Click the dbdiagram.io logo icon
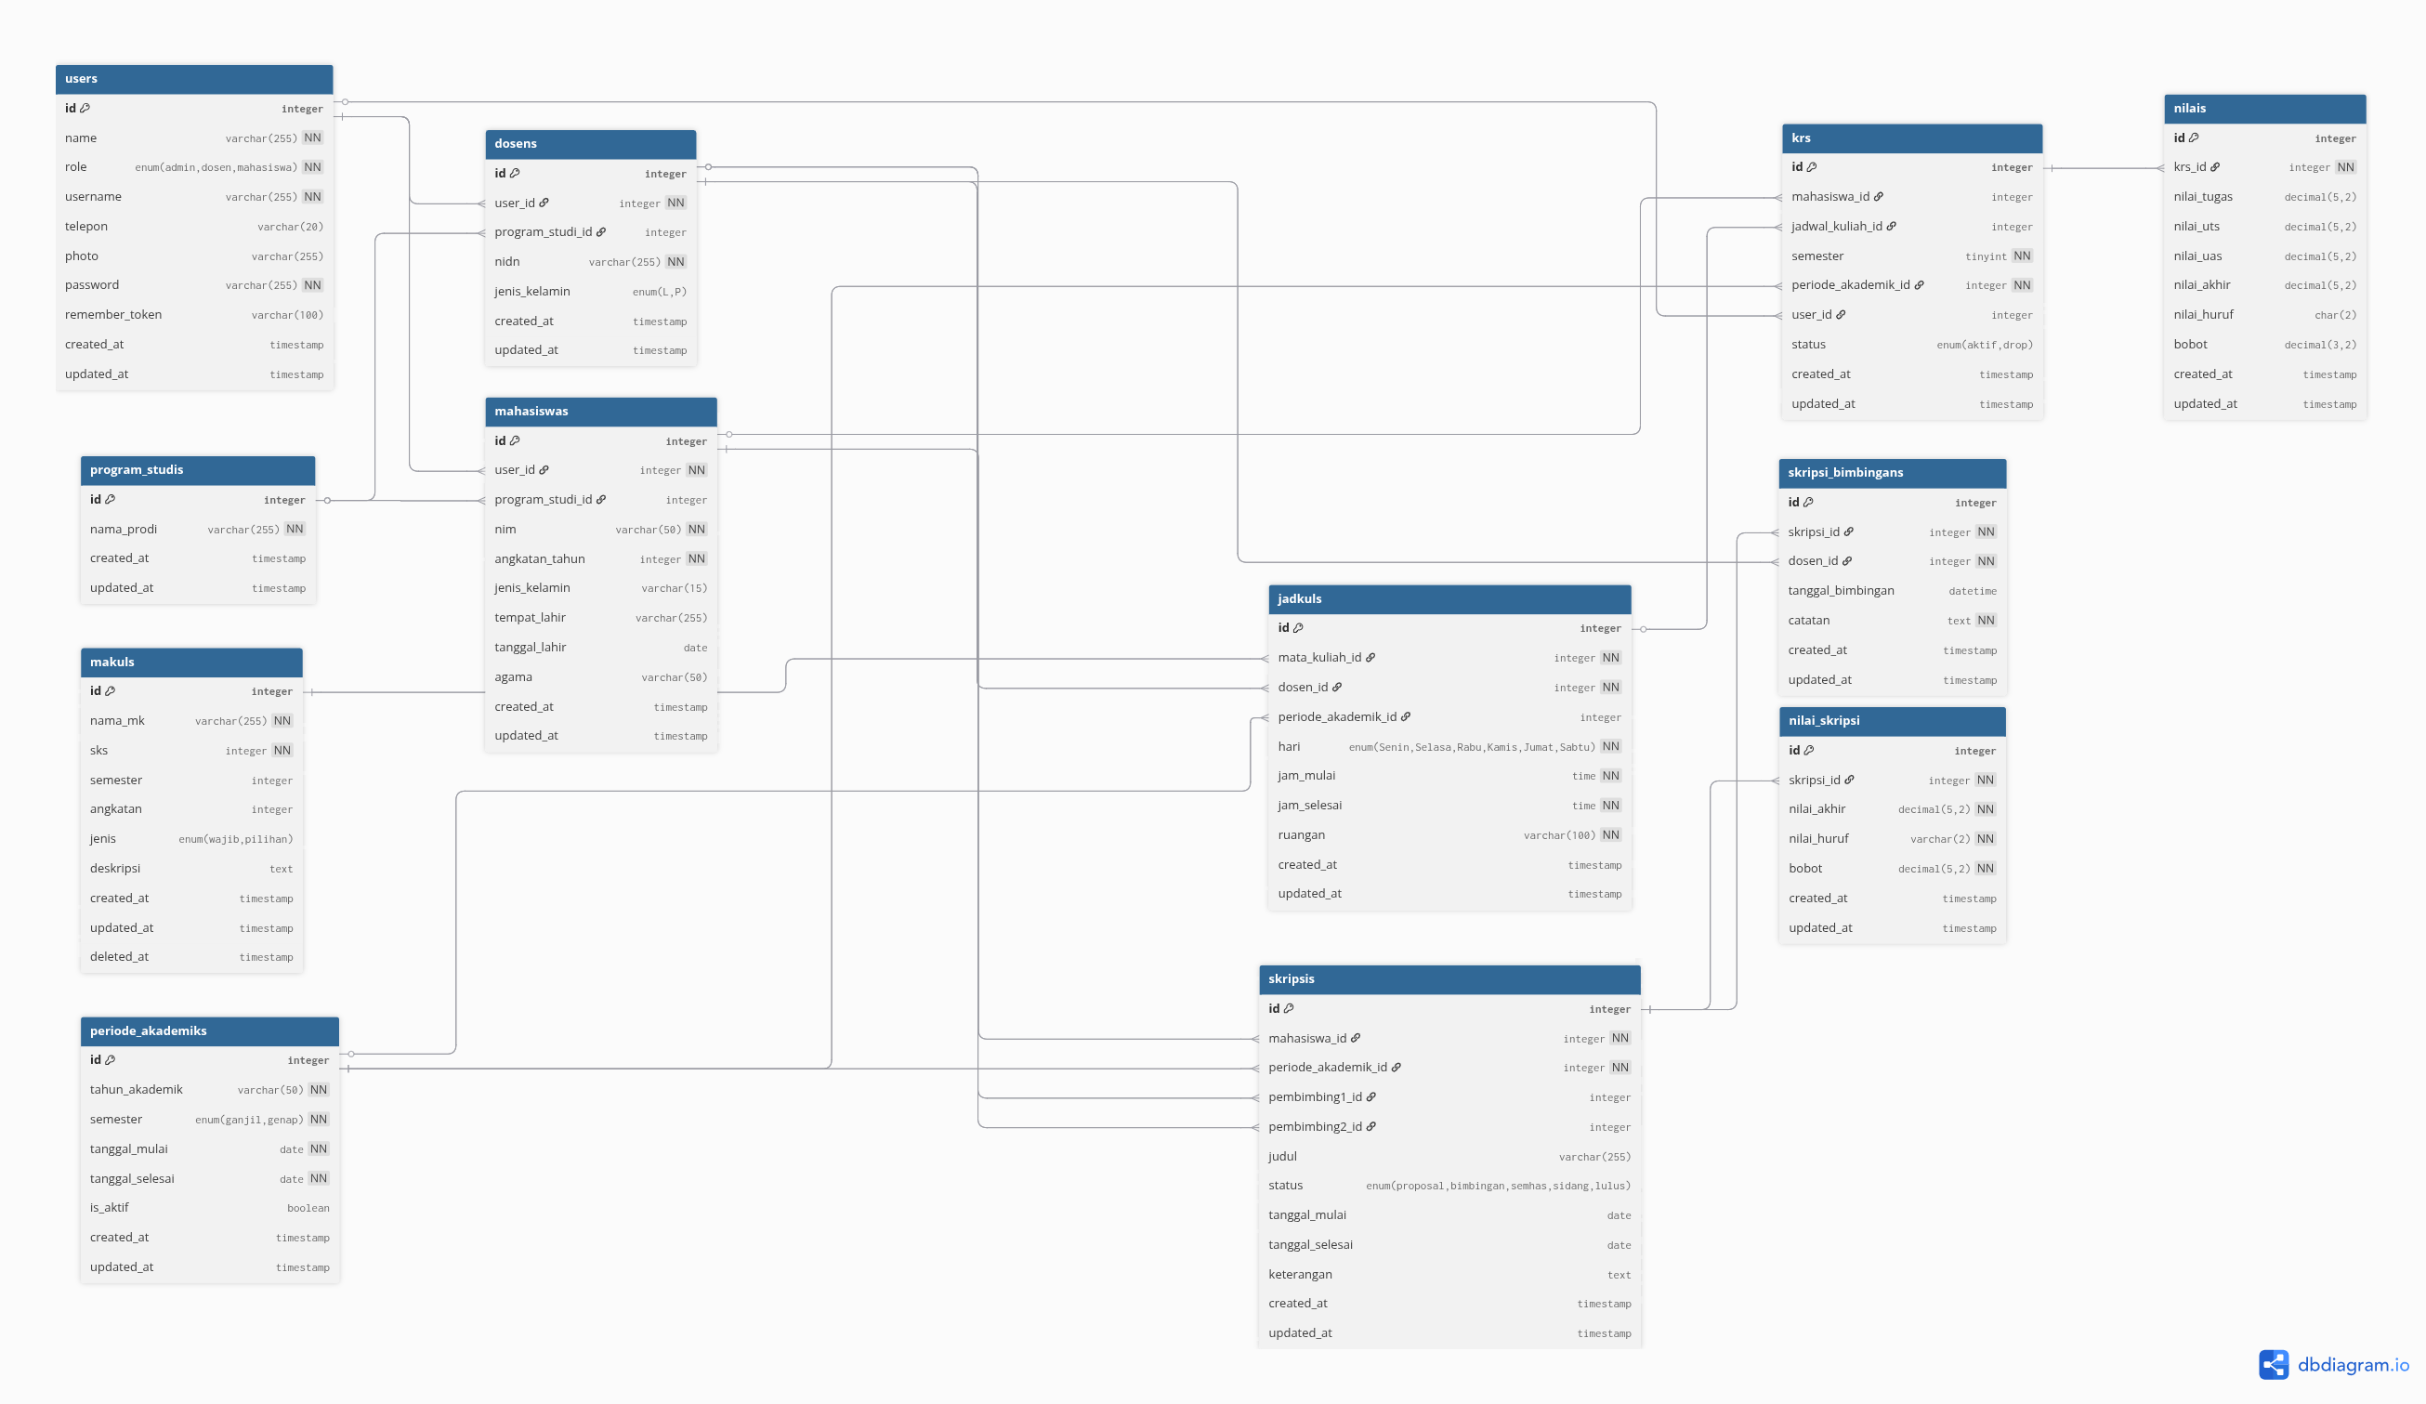The width and height of the screenshot is (2426, 1404). (2274, 1365)
